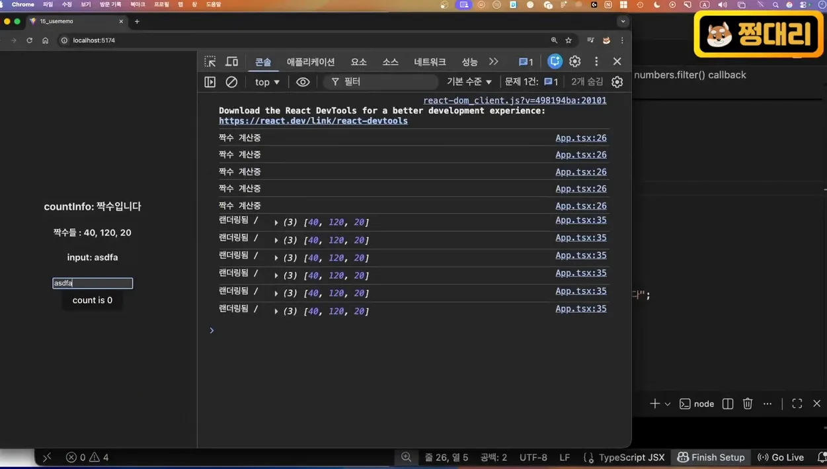Go forward with Chrome's forward arrow

click(x=13, y=40)
